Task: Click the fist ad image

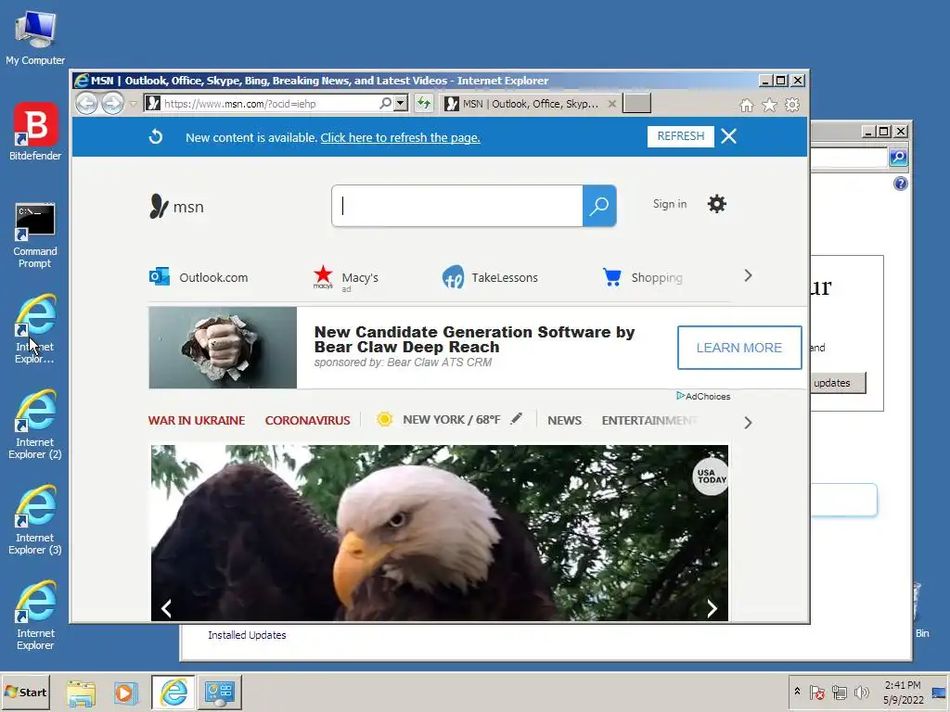Action: coord(223,348)
